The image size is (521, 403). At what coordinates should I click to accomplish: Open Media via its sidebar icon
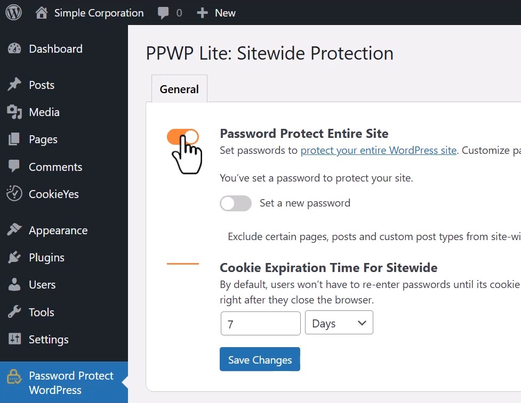click(14, 112)
